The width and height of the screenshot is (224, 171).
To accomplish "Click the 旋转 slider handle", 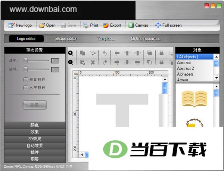I will 26,70.
